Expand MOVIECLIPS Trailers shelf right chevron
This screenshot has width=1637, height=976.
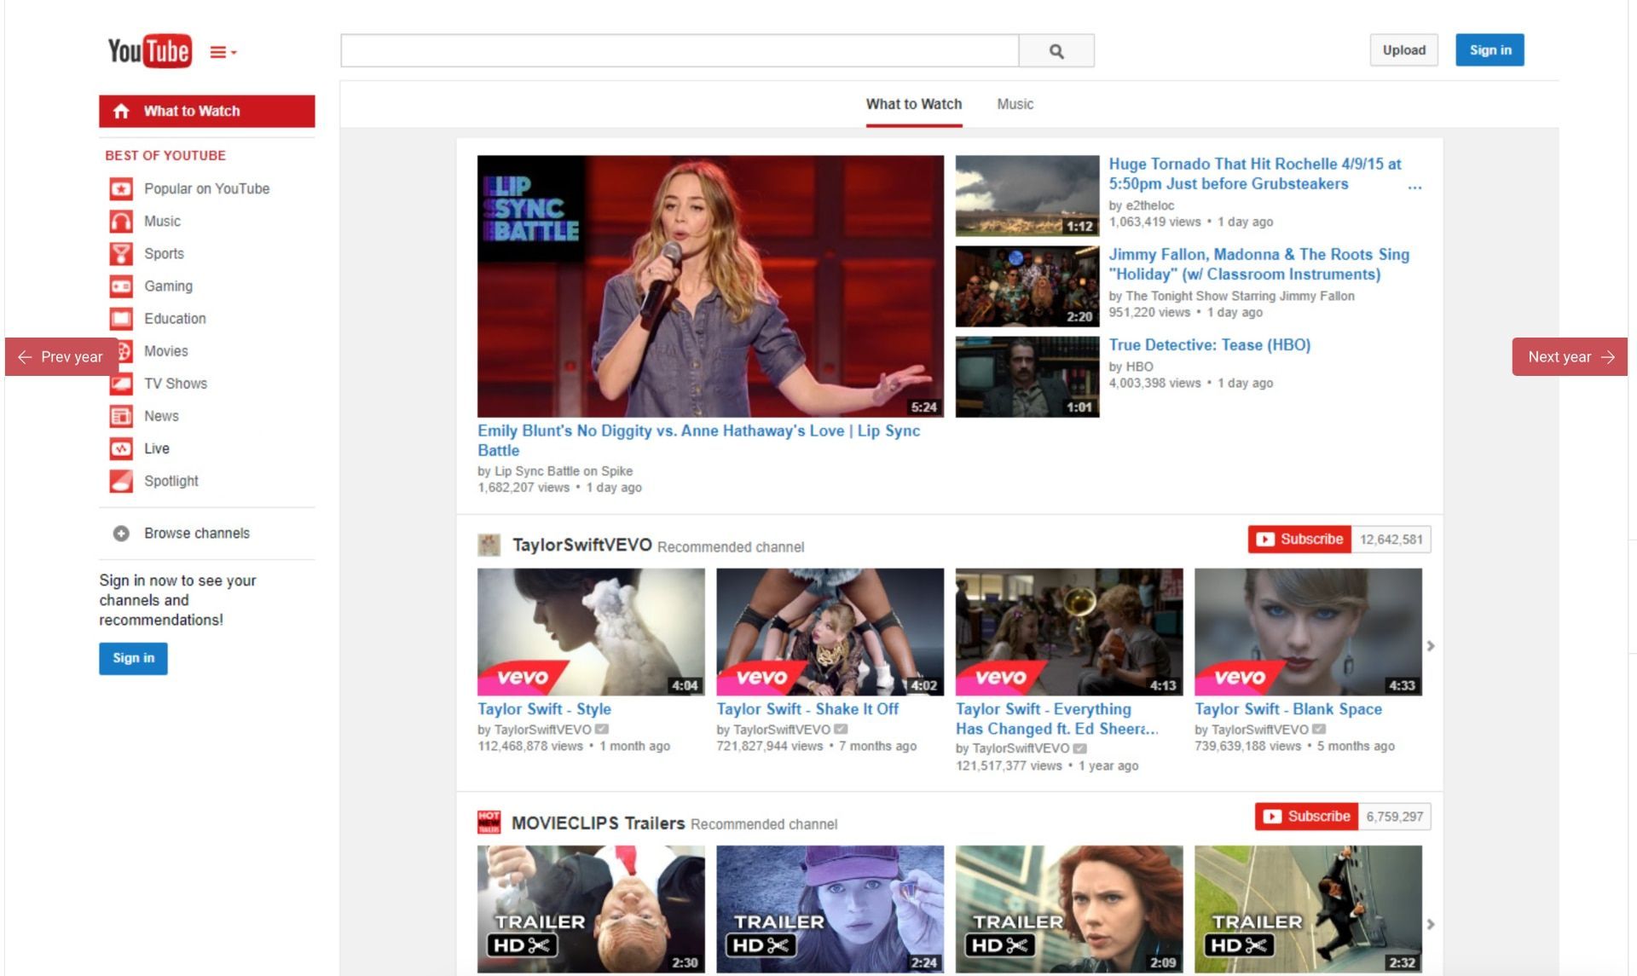[x=1431, y=924]
